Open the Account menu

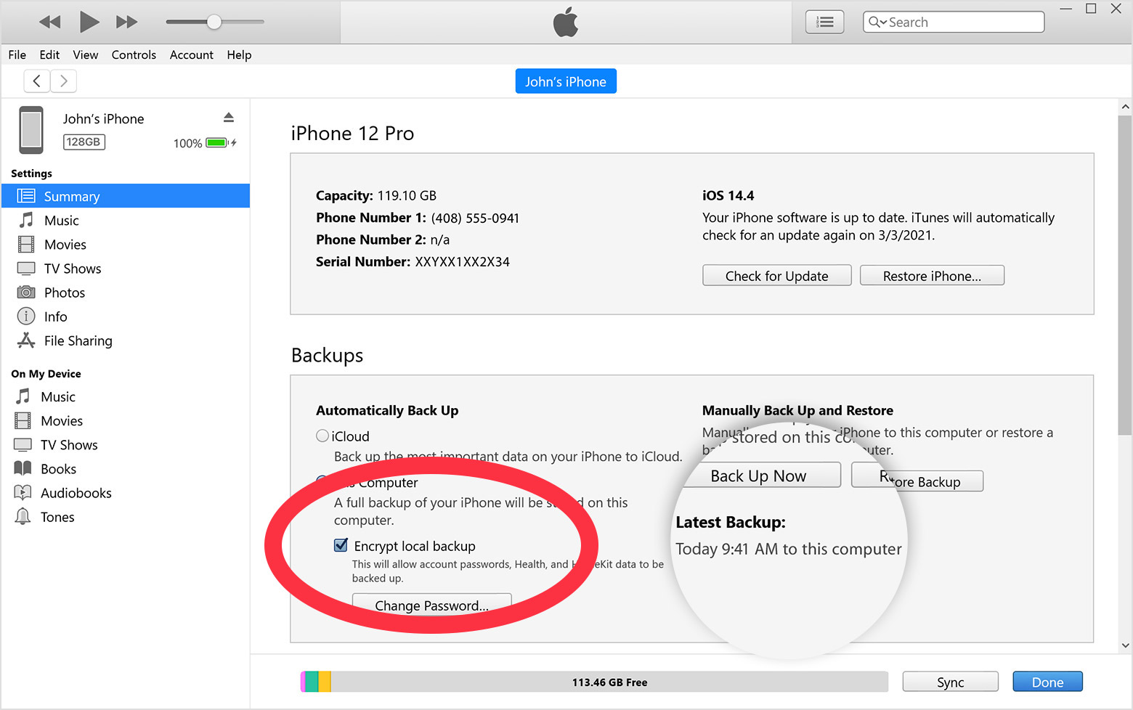tap(191, 54)
